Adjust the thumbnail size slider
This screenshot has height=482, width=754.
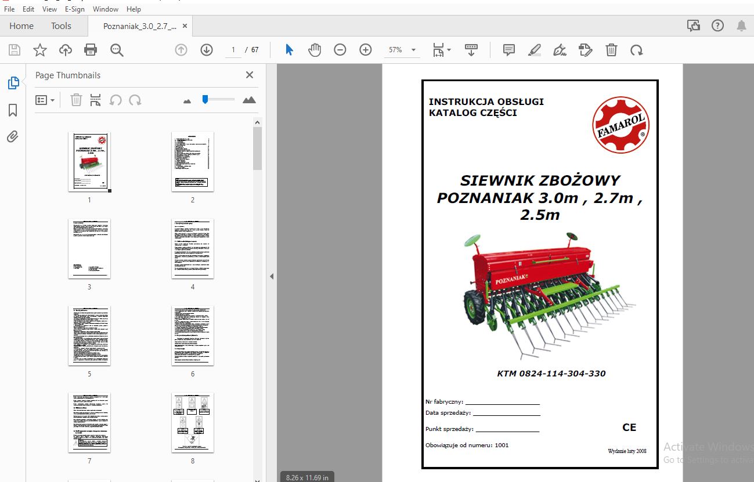pos(205,100)
